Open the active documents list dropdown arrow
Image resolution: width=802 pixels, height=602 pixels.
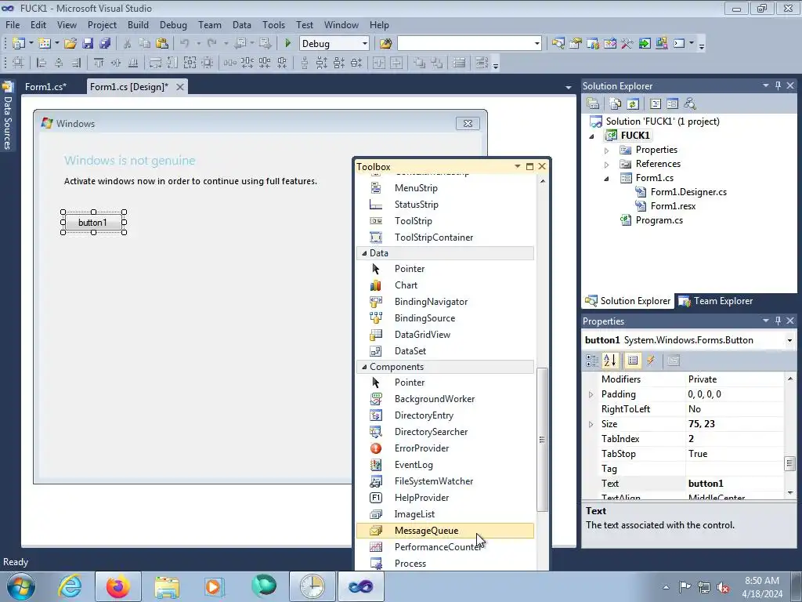(568, 88)
